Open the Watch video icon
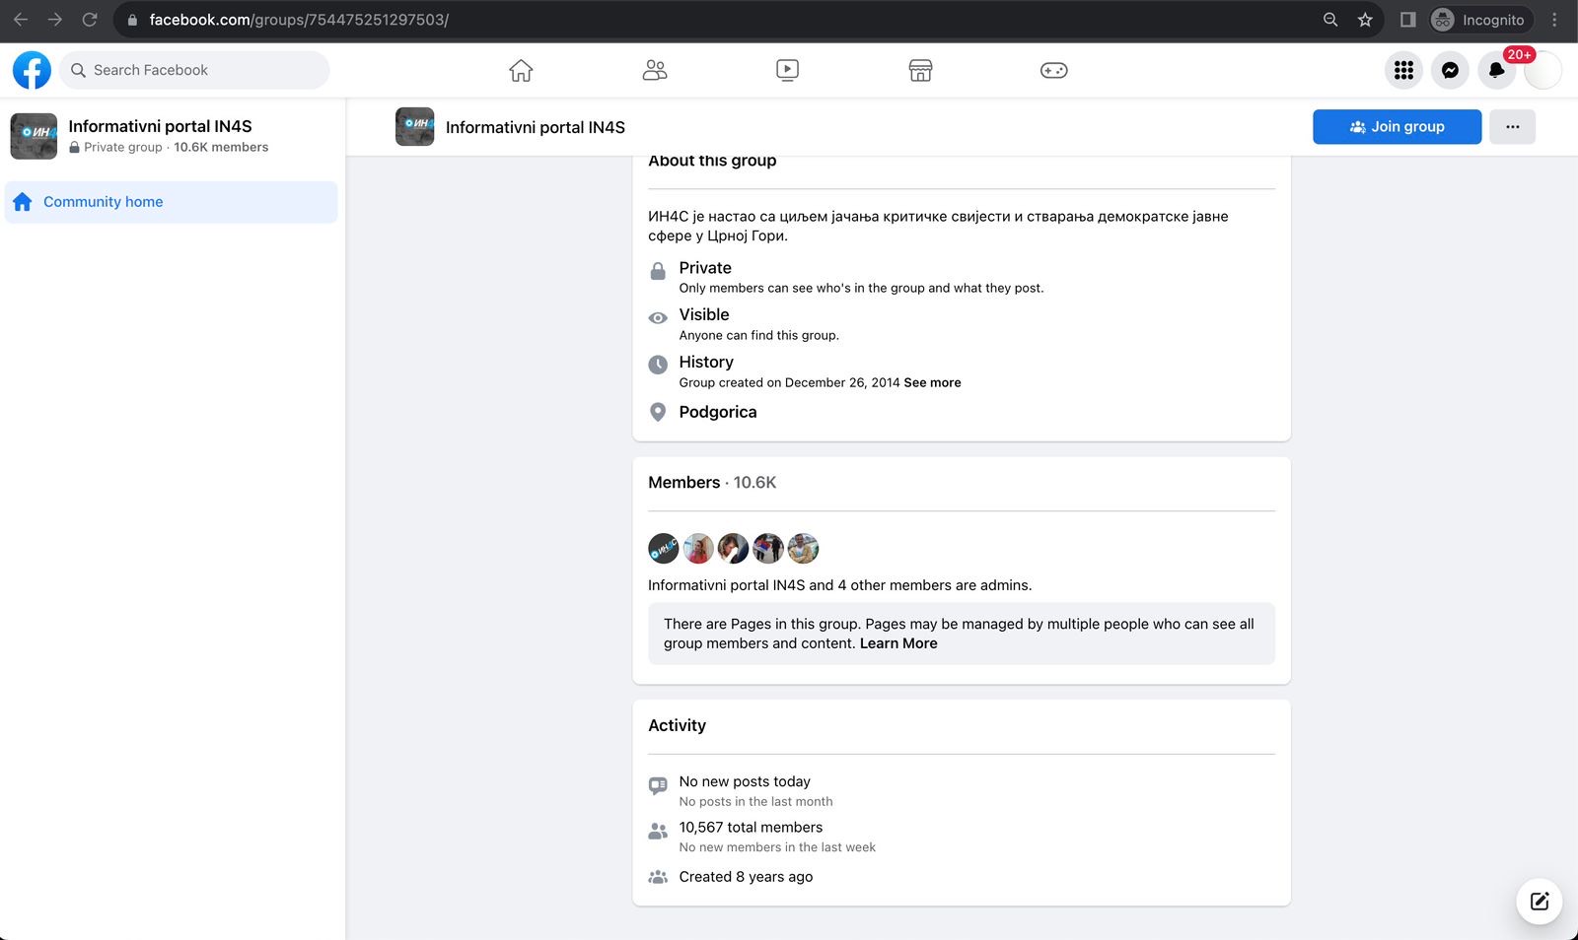The image size is (1578, 940). point(787,70)
